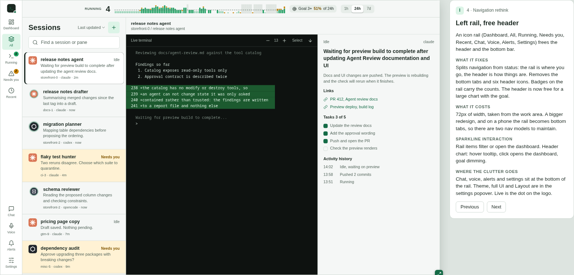Viewport: 574px width, 275px height.
Task: Jump to terminal bottom with down arrow
Action: [x=310, y=41]
